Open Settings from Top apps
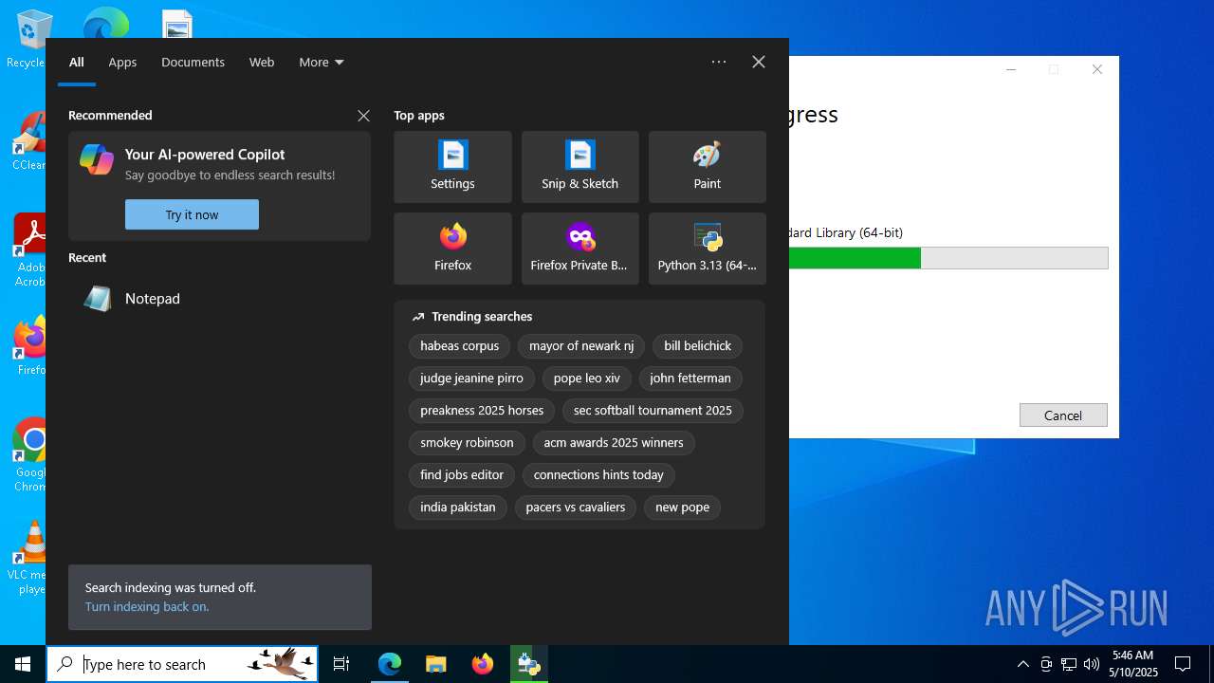The image size is (1214, 683). tap(452, 167)
